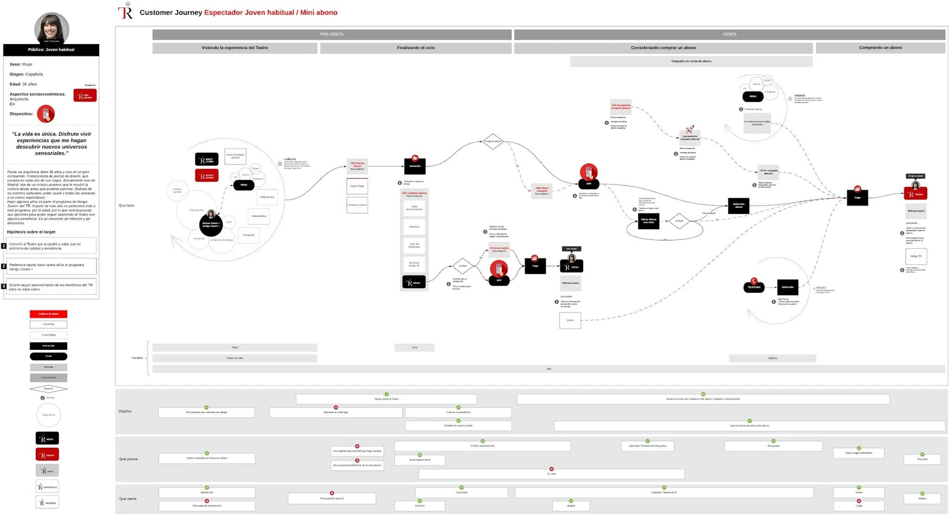Click the red 'Captura de datos' legend box
Screen dimensions: 950x515
[x=49, y=314]
